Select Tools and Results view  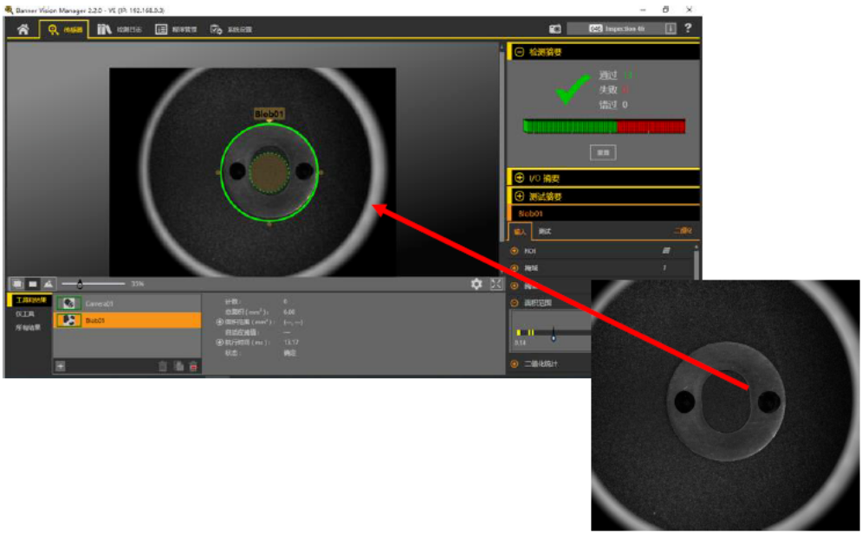pyautogui.click(x=30, y=300)
